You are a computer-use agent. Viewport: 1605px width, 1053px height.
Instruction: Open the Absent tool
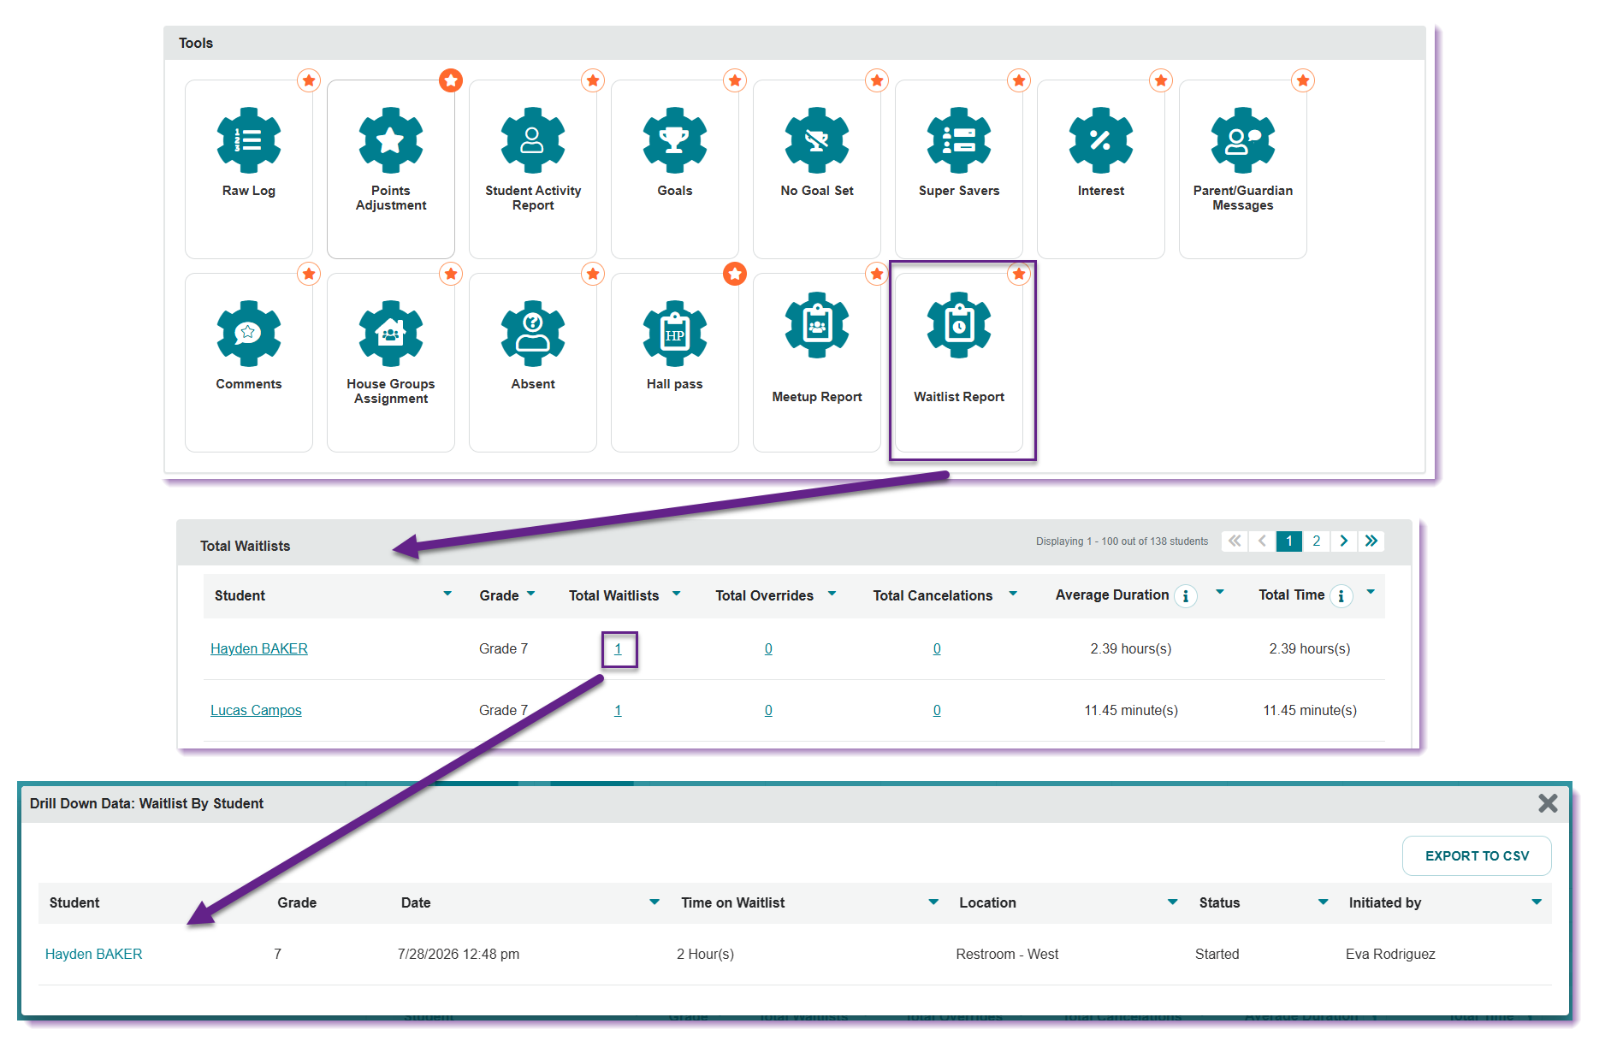click(x=533, y=362)
